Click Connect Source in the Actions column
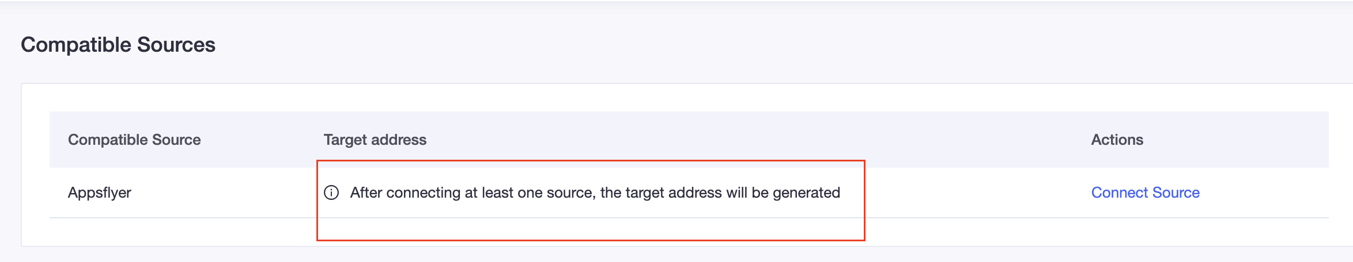Screen dimensions: 1353x262 click(1145, 192)
